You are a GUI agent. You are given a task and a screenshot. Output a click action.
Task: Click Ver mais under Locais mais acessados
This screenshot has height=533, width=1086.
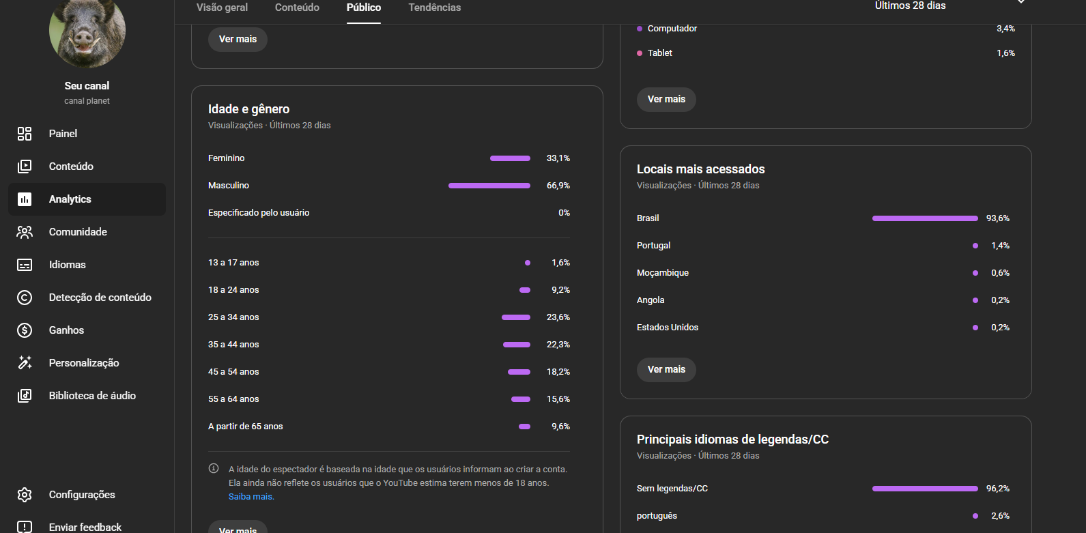666,370
